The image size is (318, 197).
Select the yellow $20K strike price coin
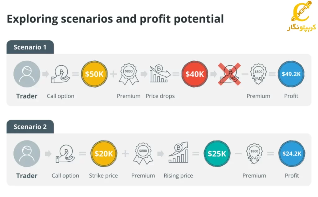[104, 154]
